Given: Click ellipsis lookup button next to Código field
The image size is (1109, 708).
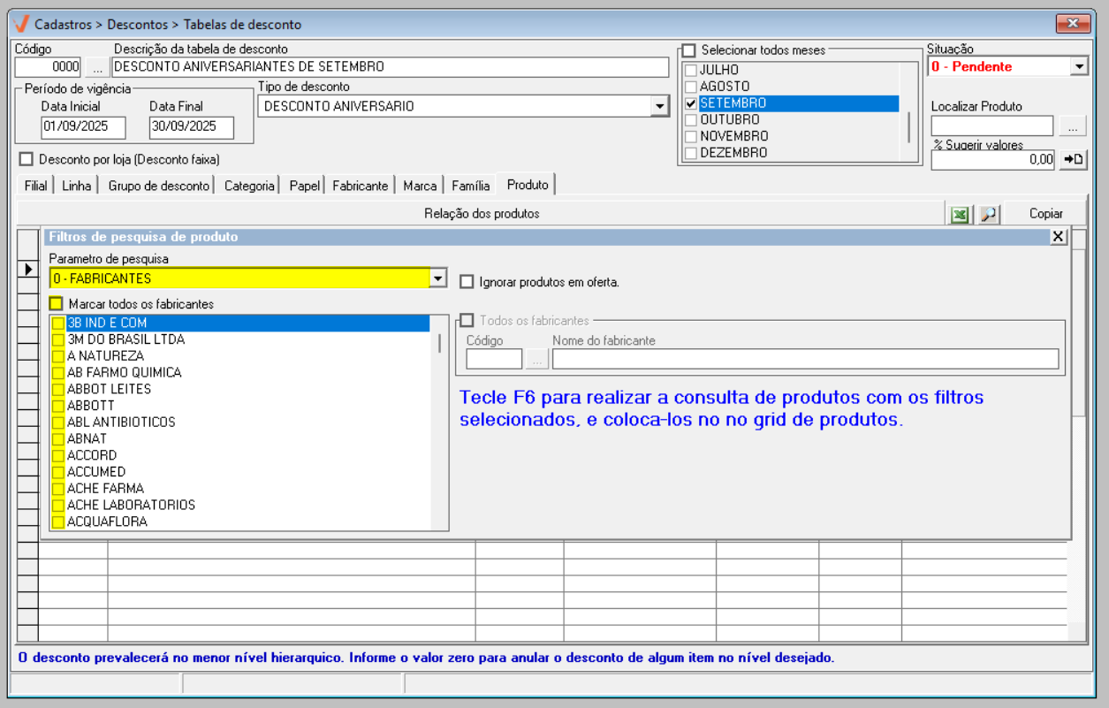Looking at the screenshot, I should [x=97, y=67].
